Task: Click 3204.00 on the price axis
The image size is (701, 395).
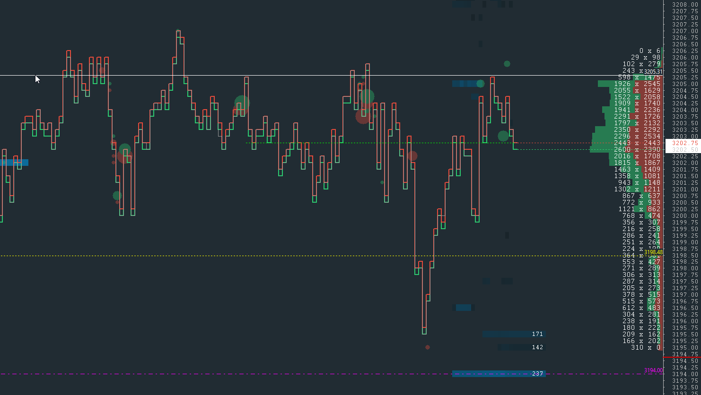Action: (685, 110)
